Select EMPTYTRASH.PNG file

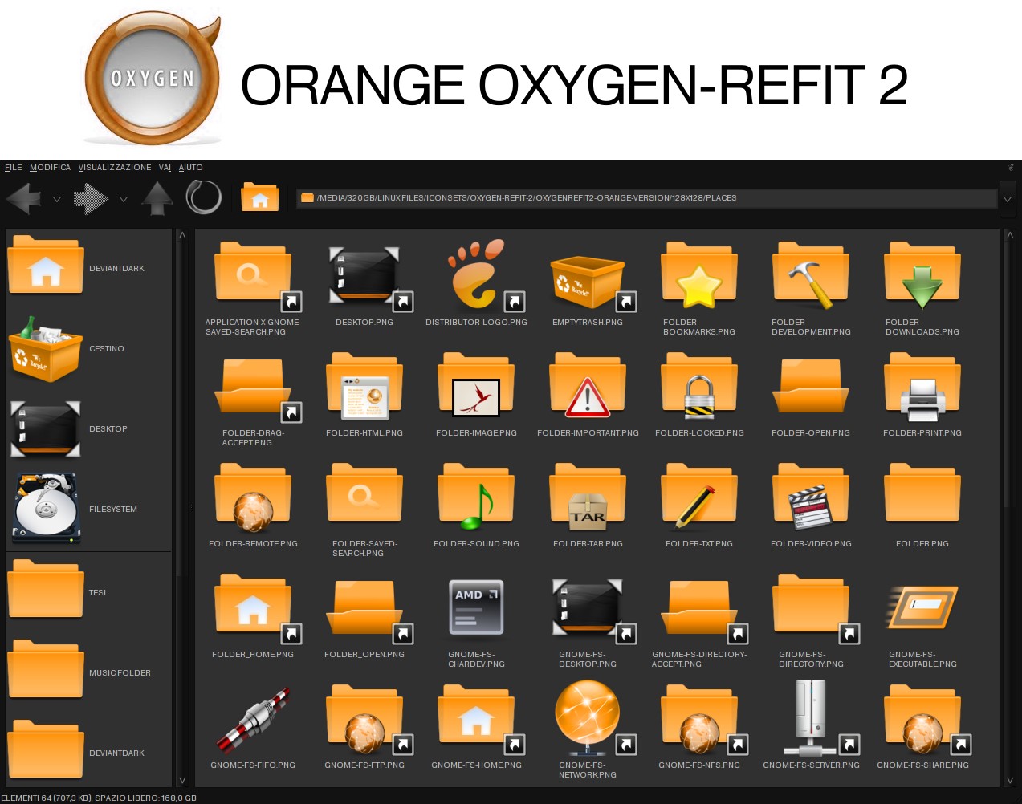point(588,282)
